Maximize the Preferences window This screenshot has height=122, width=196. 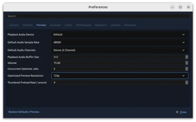tap(180, 7)
